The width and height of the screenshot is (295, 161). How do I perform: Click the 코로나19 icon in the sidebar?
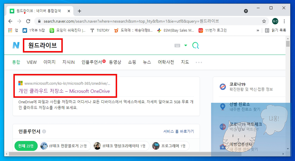(223, 87)
